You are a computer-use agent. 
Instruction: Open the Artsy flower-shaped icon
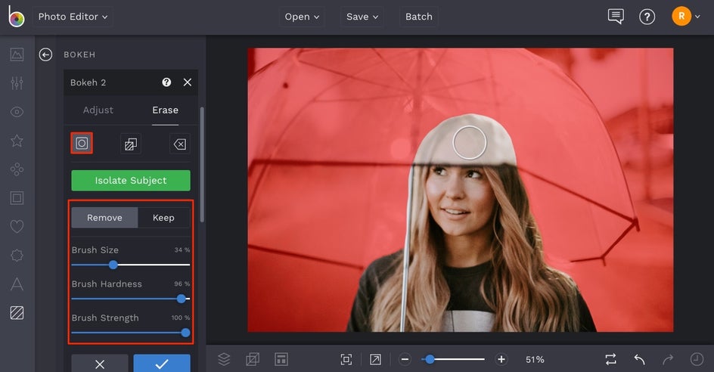pyautogui.click(x=17, y=169)
